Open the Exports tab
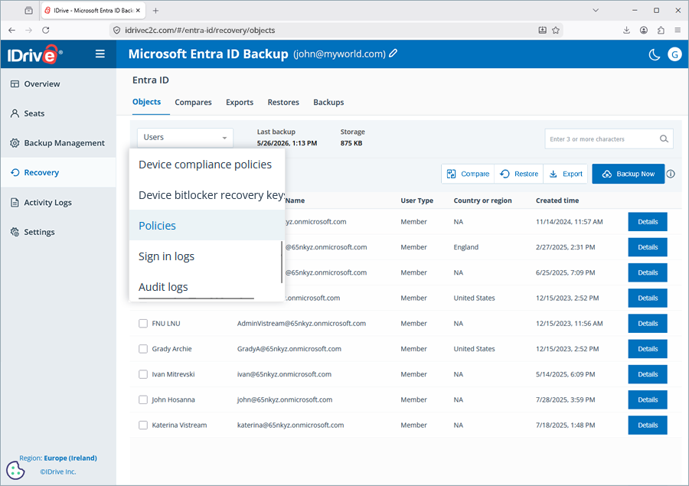Screen dimensions: 689x486 240,102
